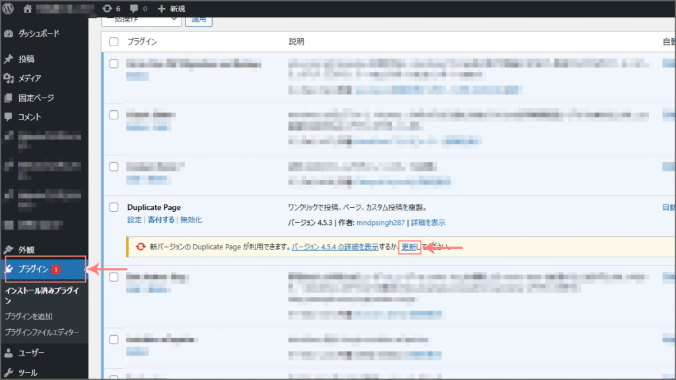
Task: Open Duplicate Page 設定 link
Action: (x=135, y=220)
